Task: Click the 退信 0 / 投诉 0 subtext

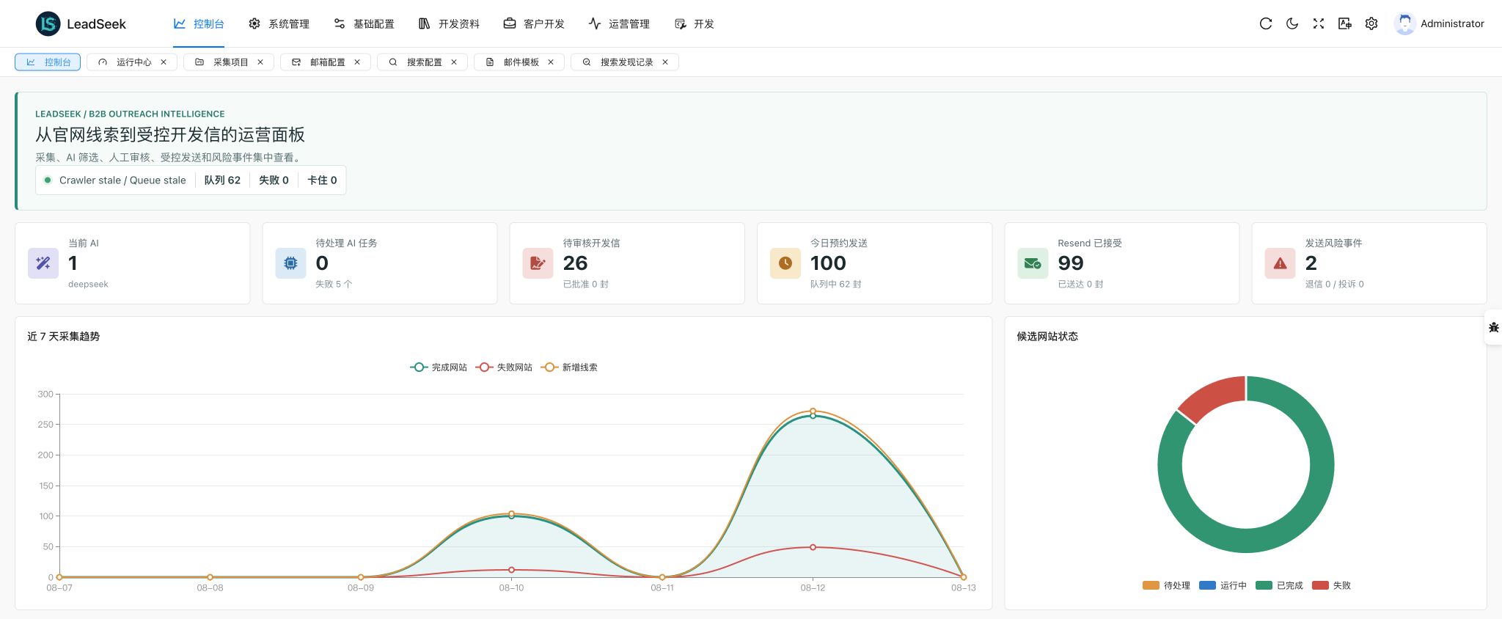Action: (x=1334, y=285)
